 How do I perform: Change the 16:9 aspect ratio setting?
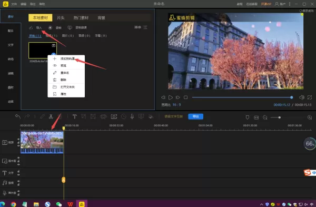176,105
